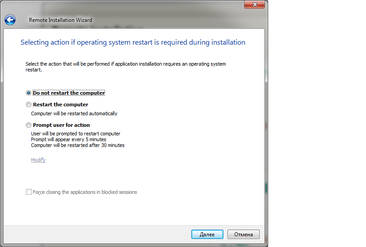Close the Remote Installation Wizard window
This screenshot has width=366, height=247.
[x=254, y=4]
